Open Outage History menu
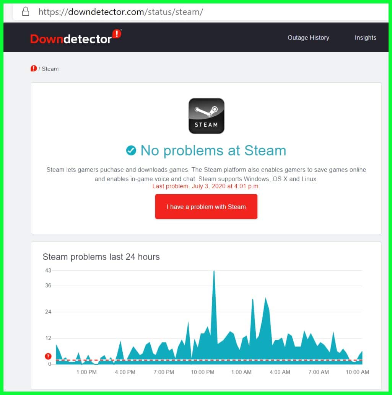Image resolution: width=392 pixels, height=395 pixels. [308, 38]
